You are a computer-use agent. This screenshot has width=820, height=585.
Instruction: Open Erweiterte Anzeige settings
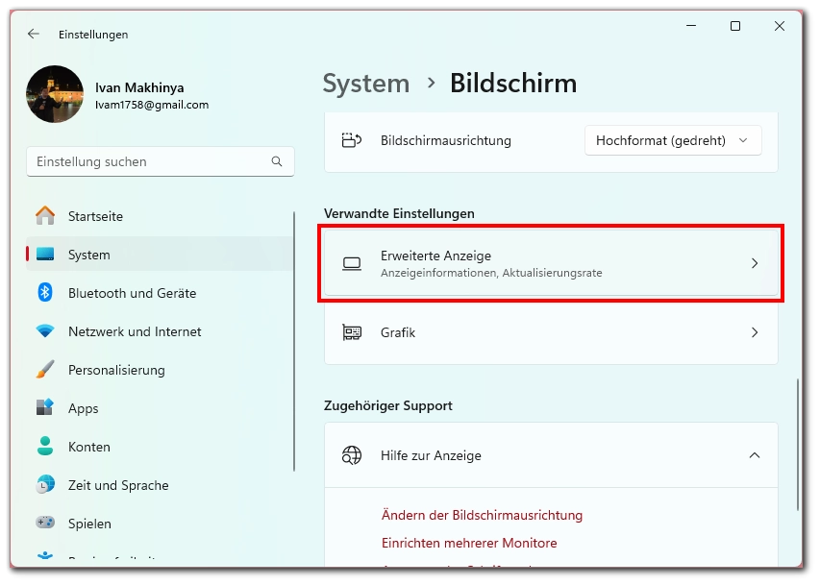point(551,263)
